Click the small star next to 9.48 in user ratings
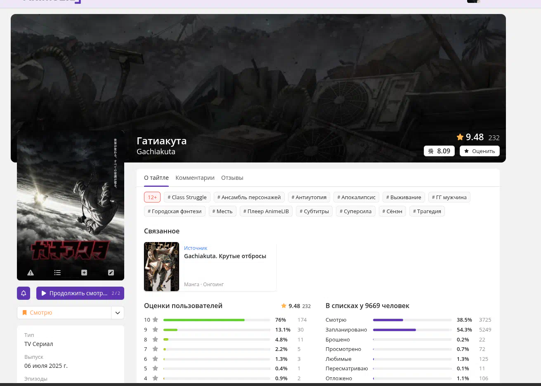 (x=284, y=306)
